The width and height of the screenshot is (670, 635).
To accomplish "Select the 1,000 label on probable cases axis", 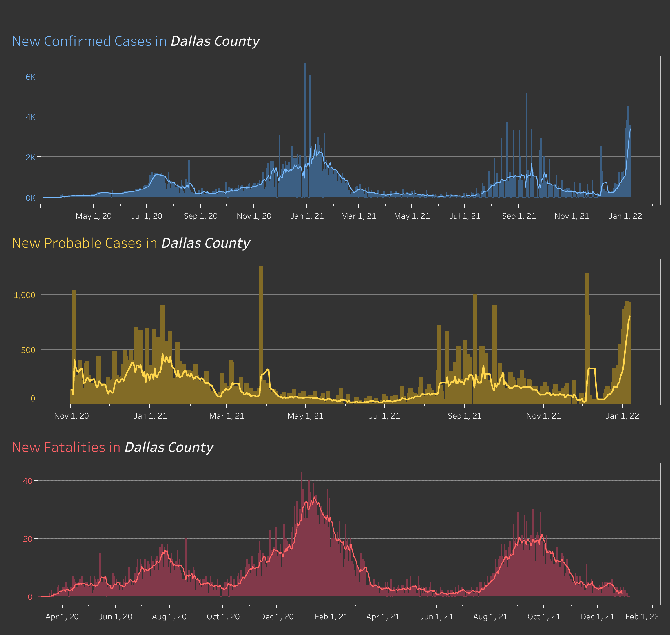I will pos(24,295).
